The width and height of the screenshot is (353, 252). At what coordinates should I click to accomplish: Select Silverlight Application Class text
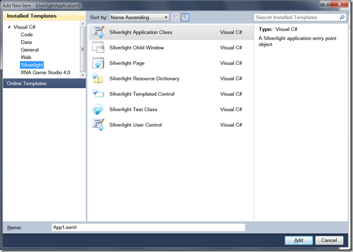(141, 32)
